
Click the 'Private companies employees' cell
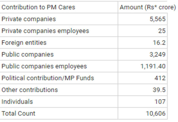(45, 31)
